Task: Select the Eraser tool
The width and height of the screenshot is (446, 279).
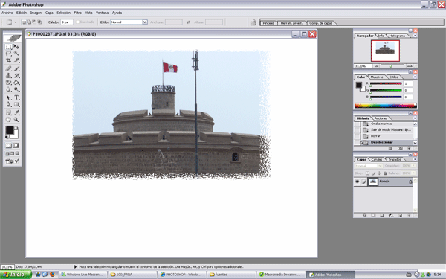Action: click(8, 83)
